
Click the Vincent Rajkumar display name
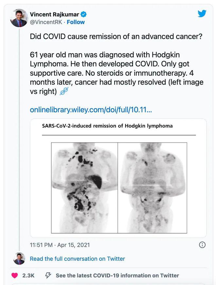pos(54,14)
